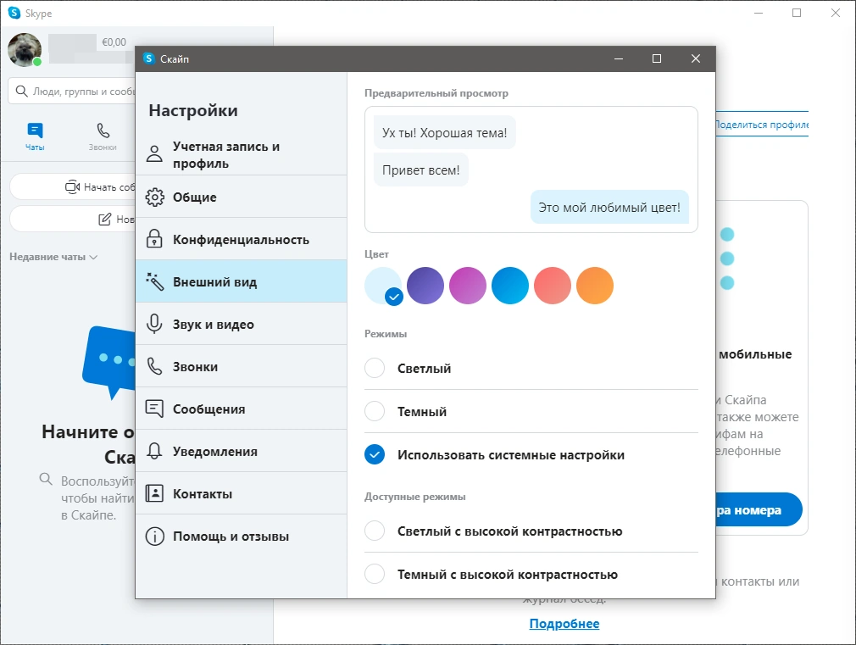Click the profile avatar picture

click(25, 50)
